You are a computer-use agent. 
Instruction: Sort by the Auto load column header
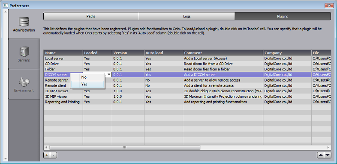point(163,53)
